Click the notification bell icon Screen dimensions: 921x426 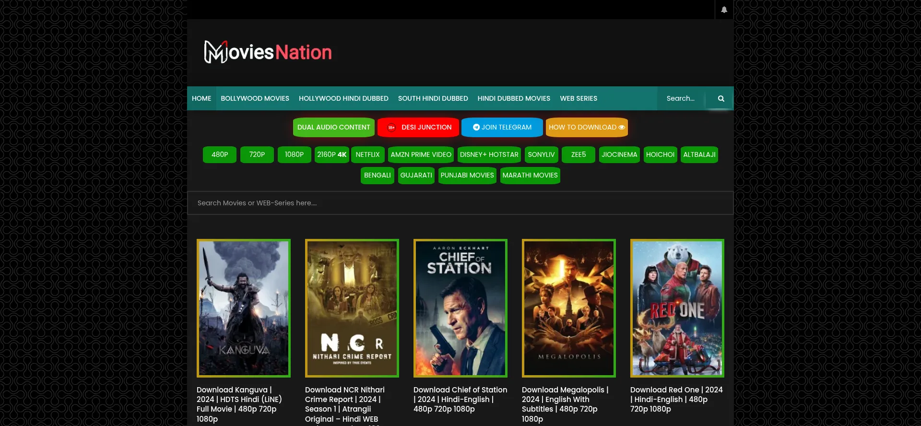724,10
